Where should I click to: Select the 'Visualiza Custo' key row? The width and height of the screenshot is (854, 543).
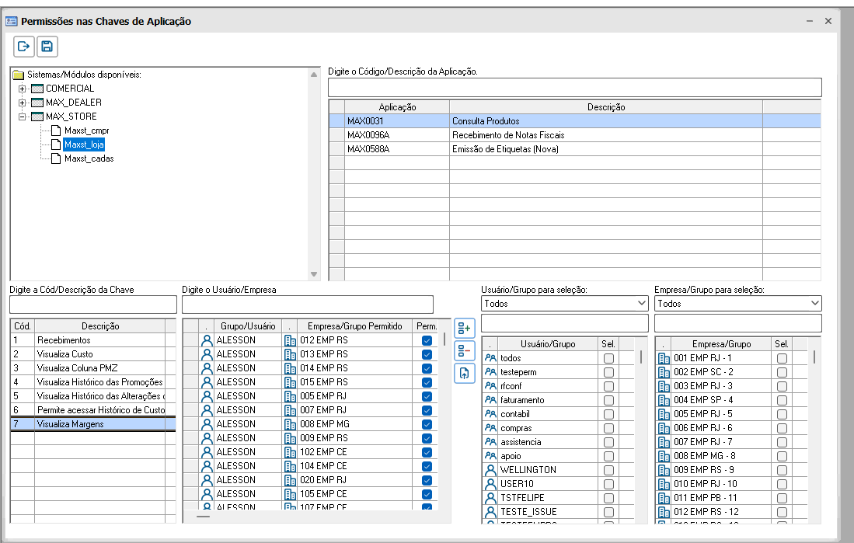(x=93, y=354)
